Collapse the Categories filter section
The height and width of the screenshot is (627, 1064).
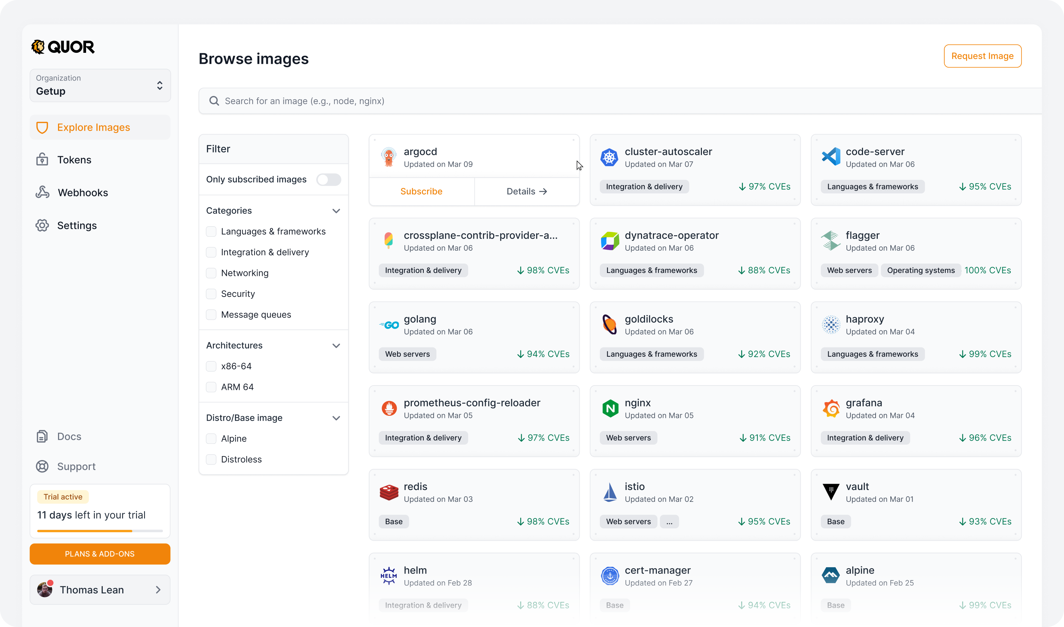point(336,211)
